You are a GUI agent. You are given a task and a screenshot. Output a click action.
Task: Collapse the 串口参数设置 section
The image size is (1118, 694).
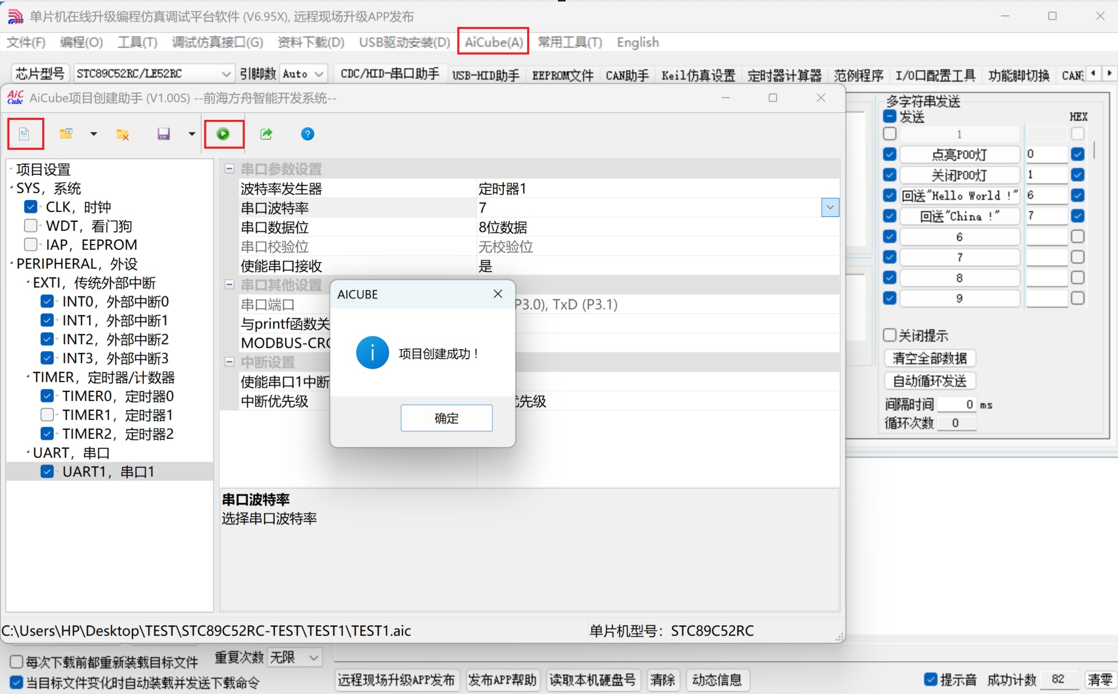[229, 169]
